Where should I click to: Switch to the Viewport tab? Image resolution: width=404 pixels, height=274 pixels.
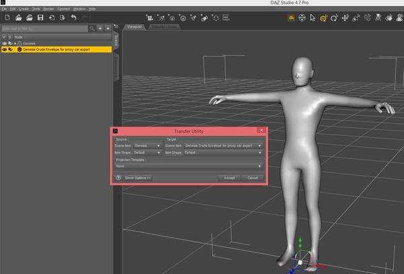click(x=134, y=27)
